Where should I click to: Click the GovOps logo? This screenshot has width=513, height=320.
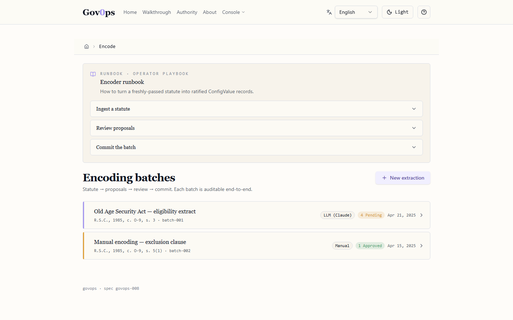(99, 12)
